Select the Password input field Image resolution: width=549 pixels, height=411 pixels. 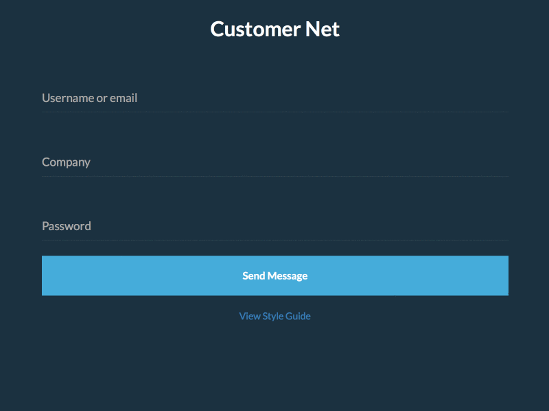pos(274,226)
